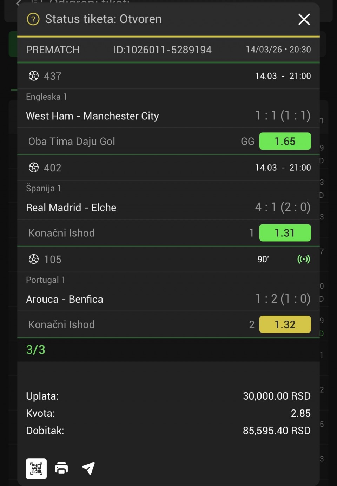Screen dimensions: 337x486
Task: Click soccer ball icon beside 437
Action: (x=34, y=76)
